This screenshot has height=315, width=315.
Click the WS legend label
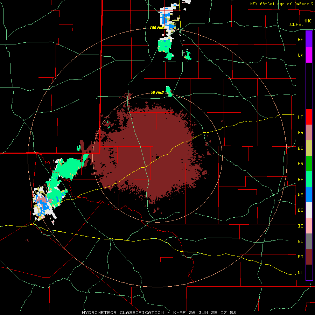[300, 195]
